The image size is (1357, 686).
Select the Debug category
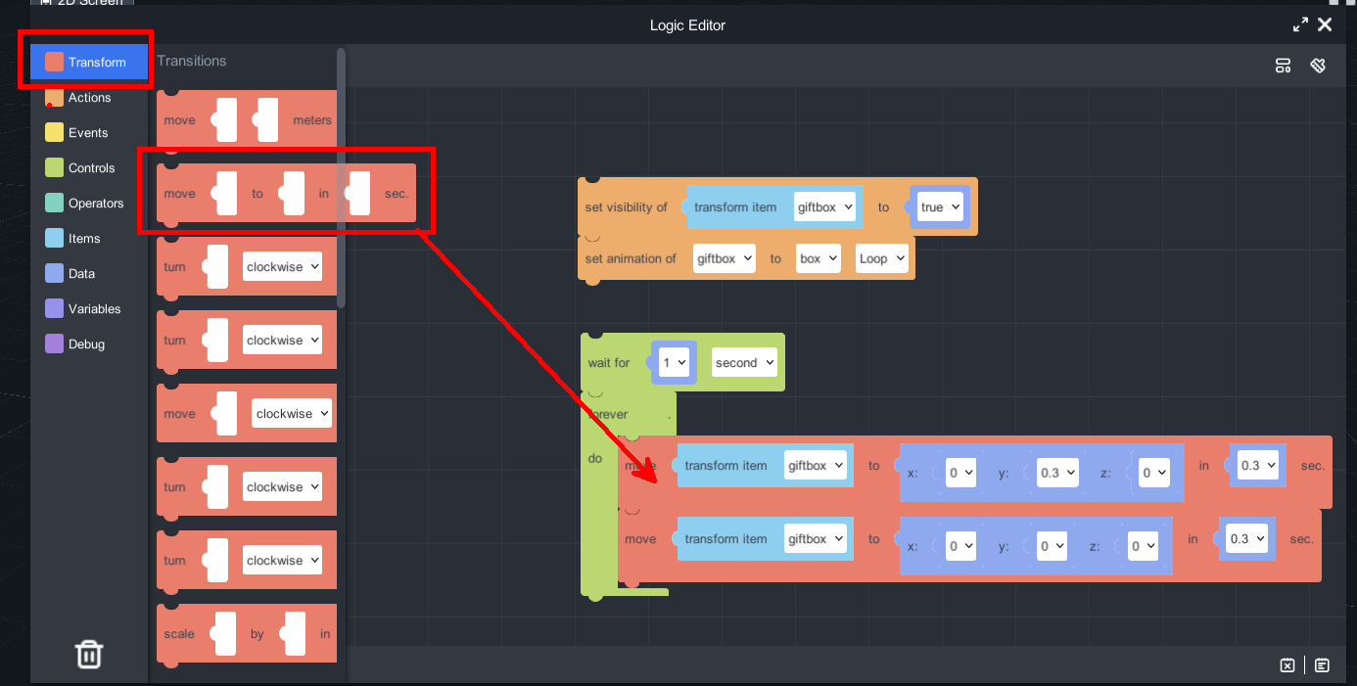tap(85, 344)
